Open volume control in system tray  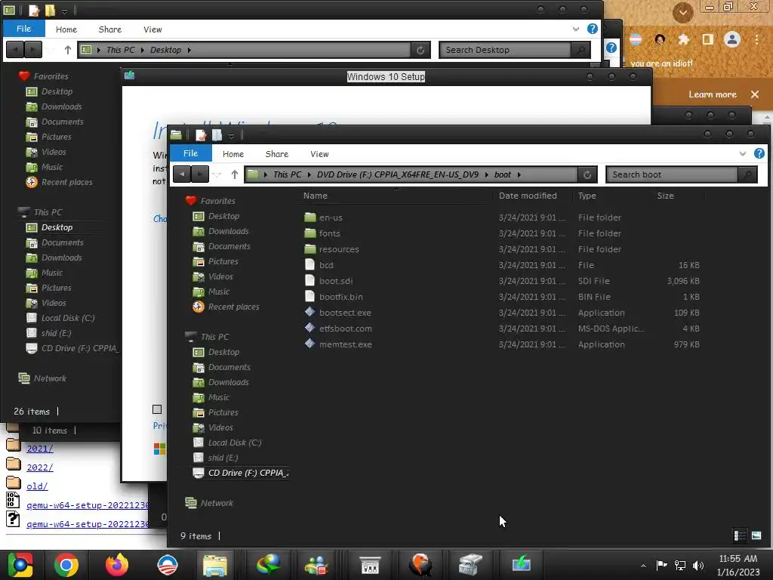tap(698, 565)
